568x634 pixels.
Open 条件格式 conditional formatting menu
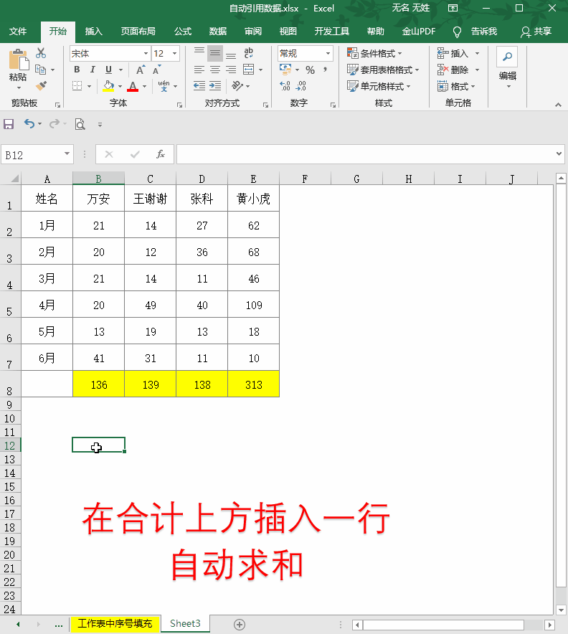[374, 53]
